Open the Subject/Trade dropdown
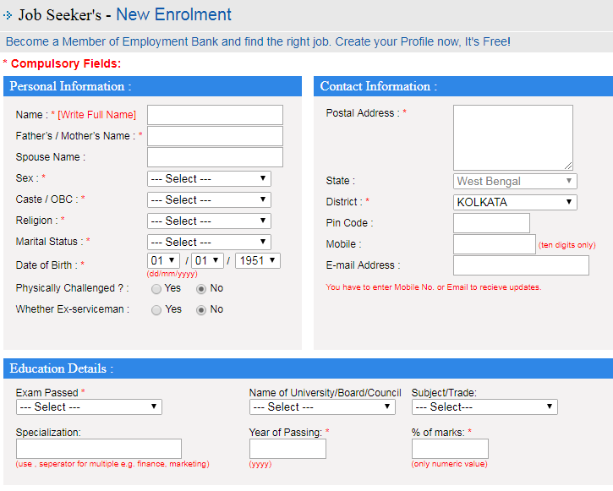This screenshot has height=491, width=613. 484,407
